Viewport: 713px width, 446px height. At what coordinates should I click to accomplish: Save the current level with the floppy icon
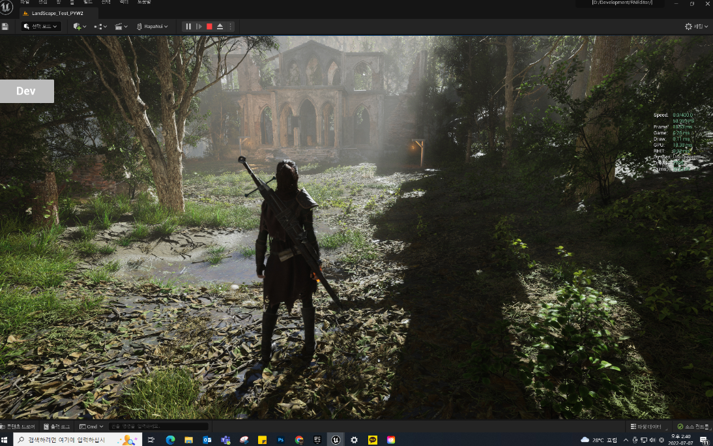point(5,27)
